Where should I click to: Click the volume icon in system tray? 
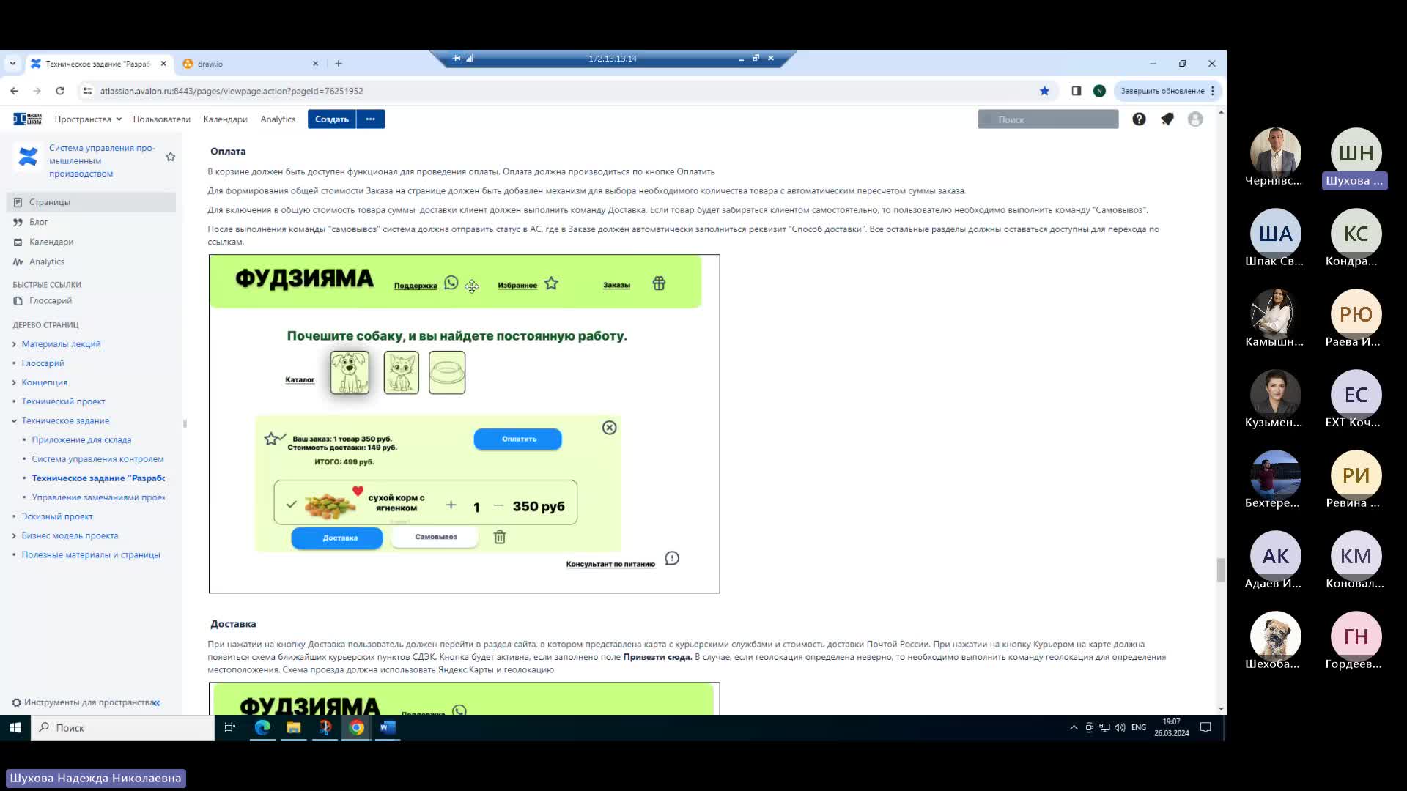click(1120, 727)
